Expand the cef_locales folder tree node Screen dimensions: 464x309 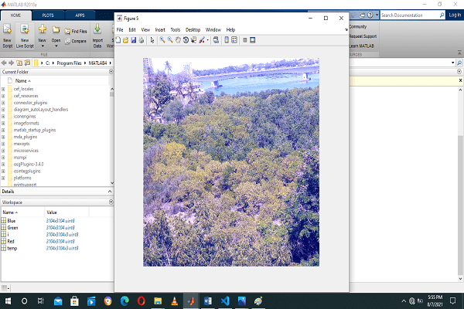pyautogui.click(x=4, y=90)
